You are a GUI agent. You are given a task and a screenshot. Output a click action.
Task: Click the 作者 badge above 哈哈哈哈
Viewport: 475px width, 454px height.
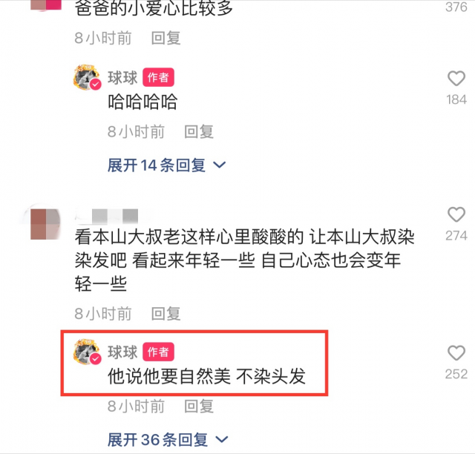(x=158, y=77)
